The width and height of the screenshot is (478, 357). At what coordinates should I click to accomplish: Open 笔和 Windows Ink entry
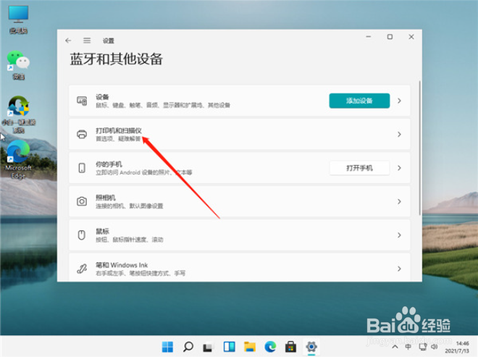(x=239, y=268)
